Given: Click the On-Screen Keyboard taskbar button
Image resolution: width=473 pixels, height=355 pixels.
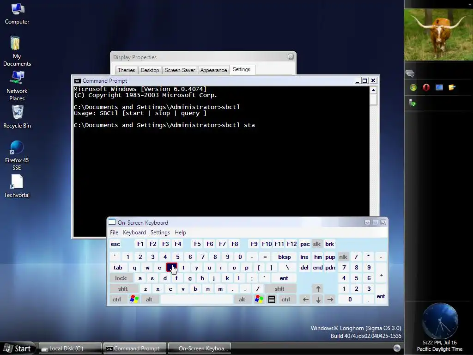Looking at the screenshot, I should coord(200,349).
